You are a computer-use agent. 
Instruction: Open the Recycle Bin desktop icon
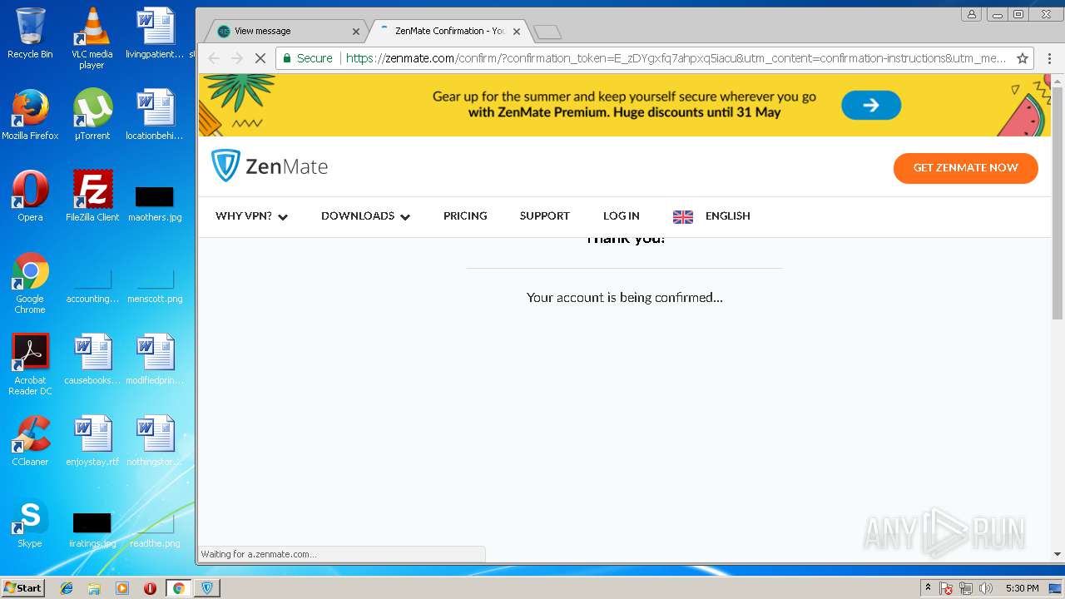tap(30, 33)
